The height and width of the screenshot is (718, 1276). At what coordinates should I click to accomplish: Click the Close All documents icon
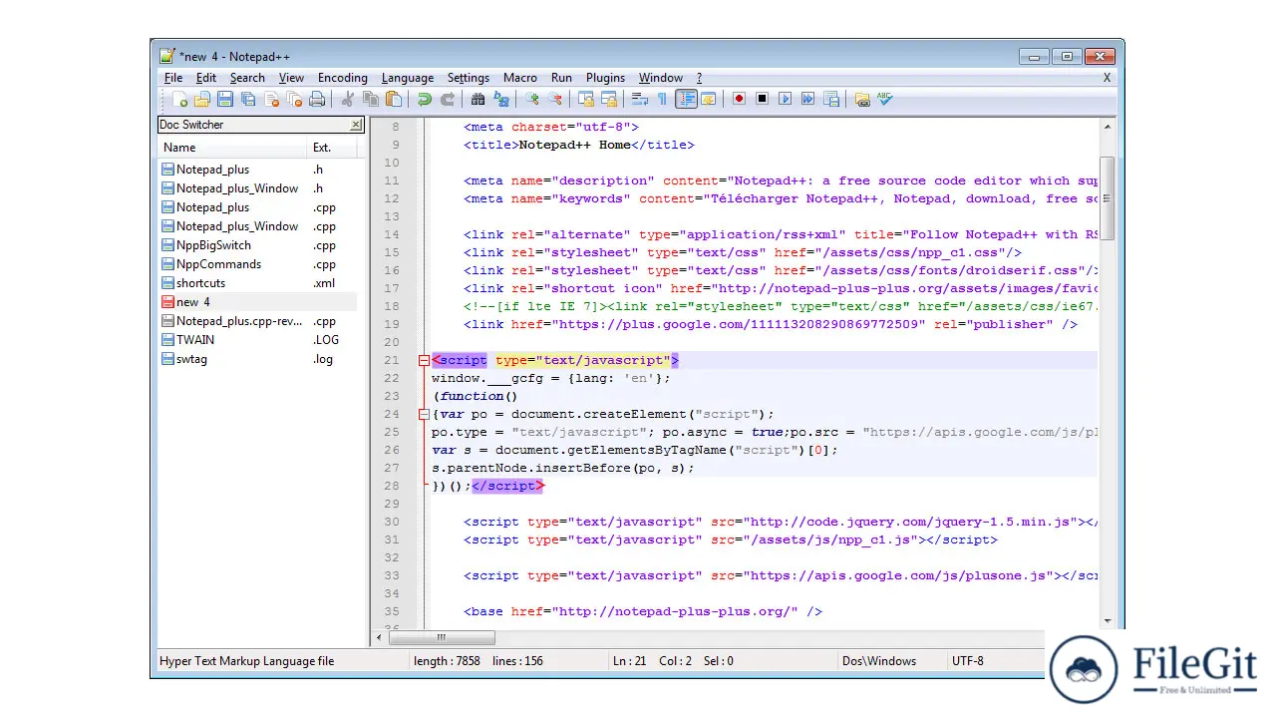coord(294,99)
